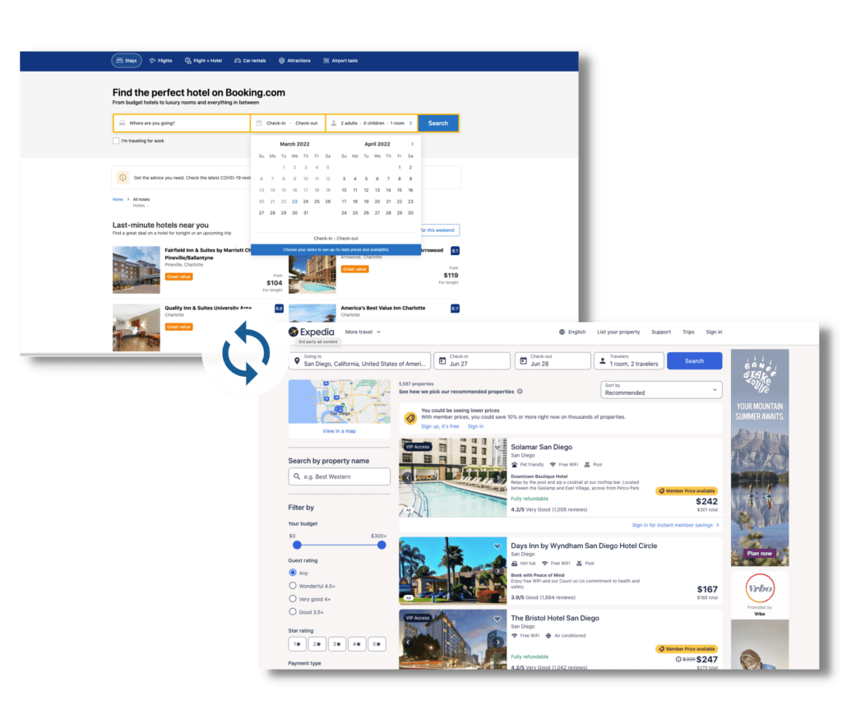Open the Support menu item

tap(661, 332)
